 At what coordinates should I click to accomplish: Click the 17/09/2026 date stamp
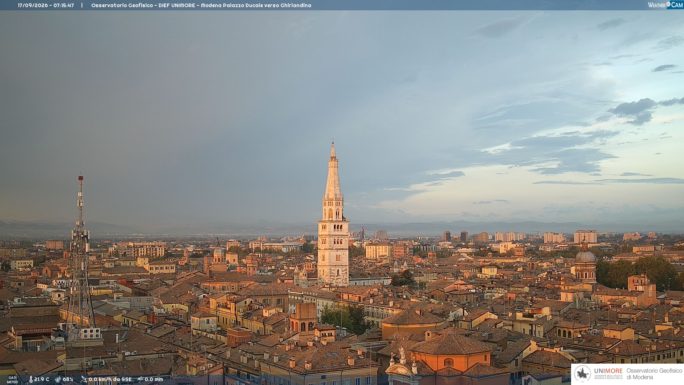tap(33, 5)
